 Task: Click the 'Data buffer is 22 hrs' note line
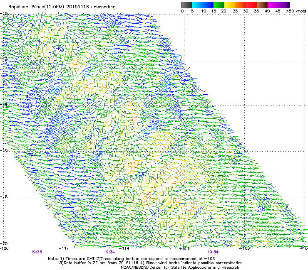pyautogui.click(x=151, y=263)
